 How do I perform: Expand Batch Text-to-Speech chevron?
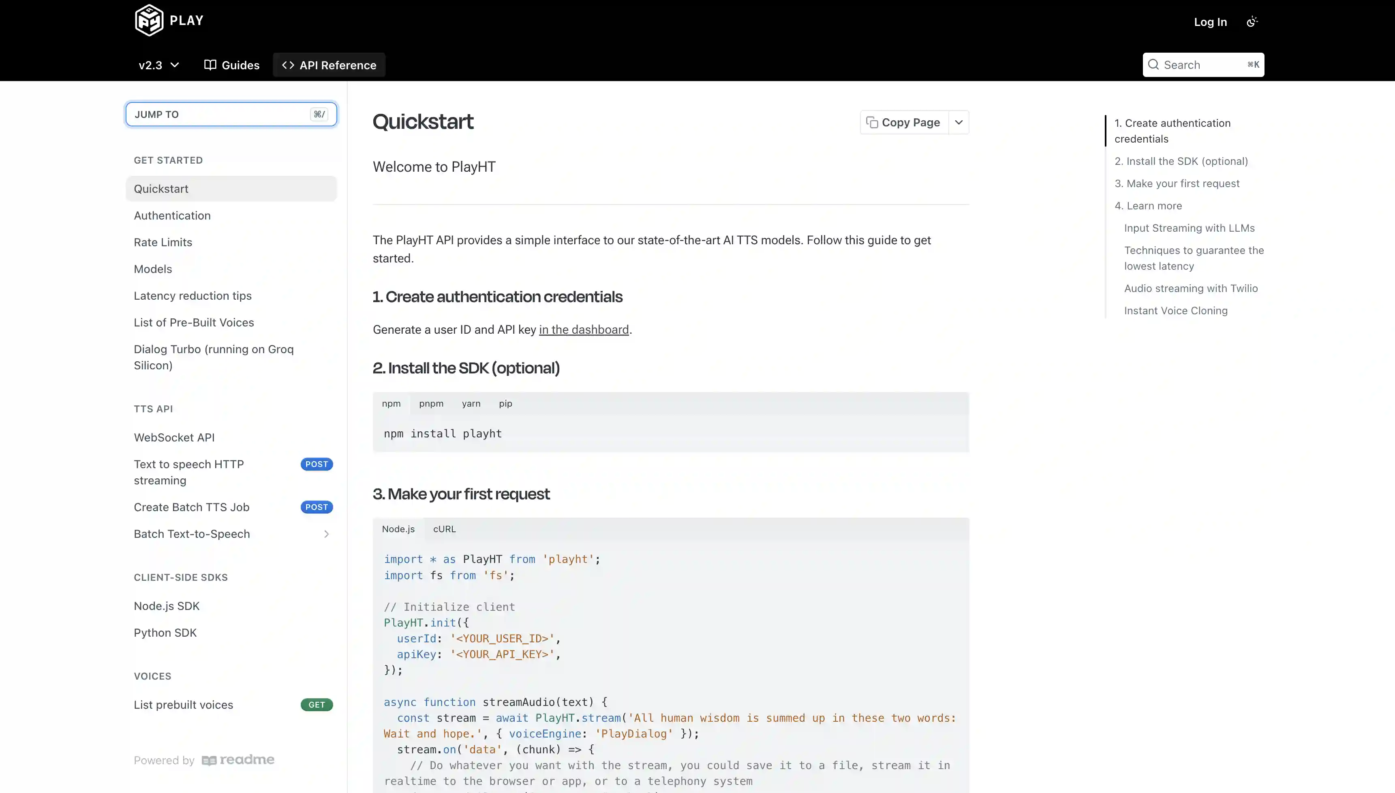[326, 534]
